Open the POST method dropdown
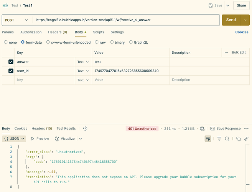The width and height of the screenshot is (252, 192). tap(16, 20)
